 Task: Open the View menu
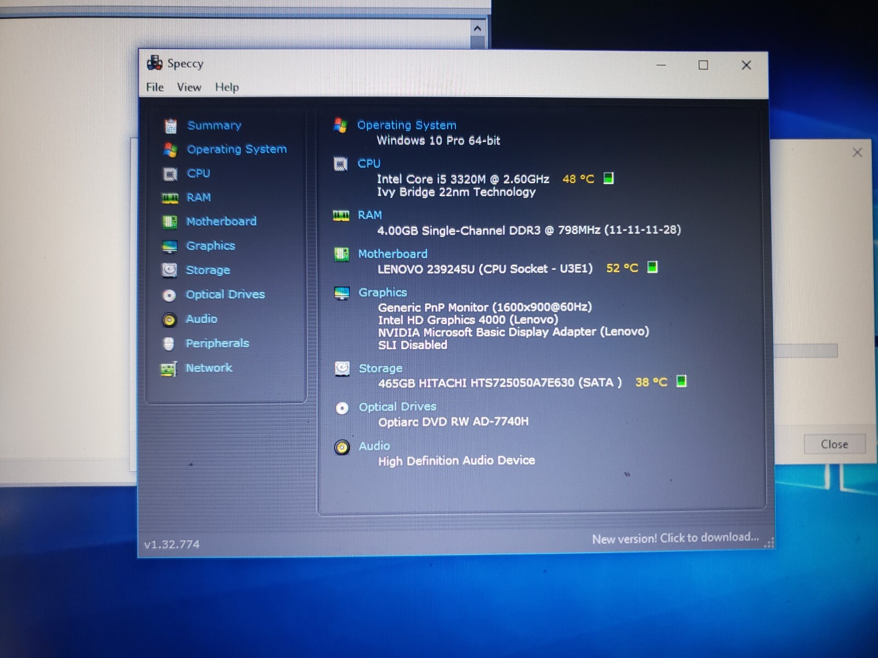click(x=189, y=87)
